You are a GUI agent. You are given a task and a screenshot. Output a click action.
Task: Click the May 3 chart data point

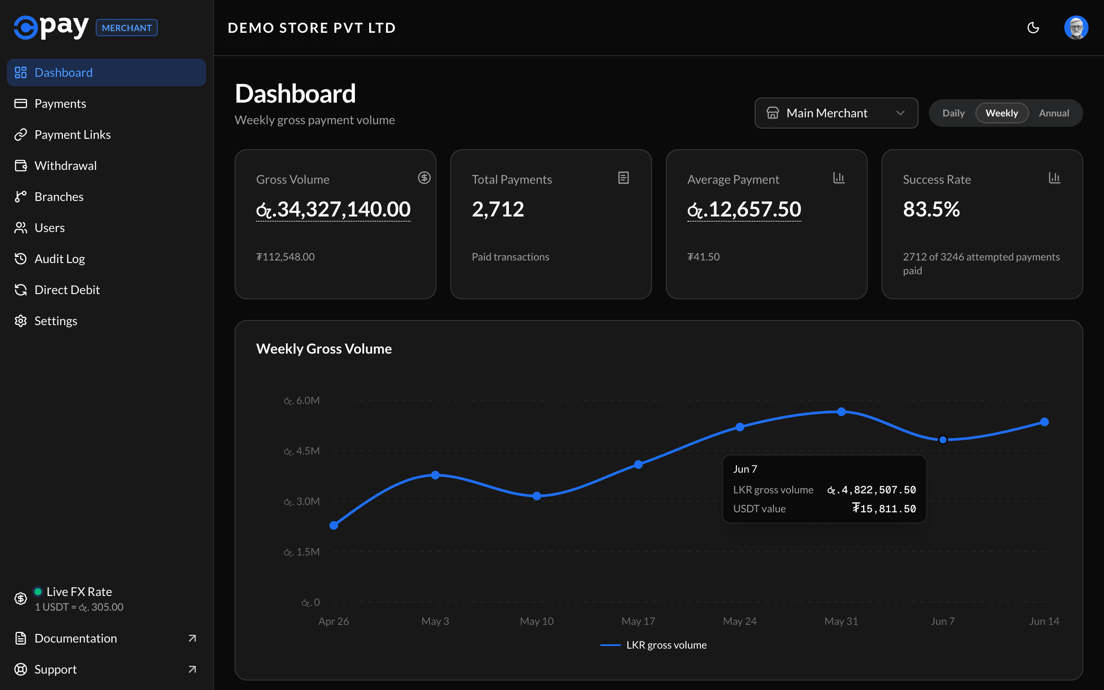click(x=435, y=475)
